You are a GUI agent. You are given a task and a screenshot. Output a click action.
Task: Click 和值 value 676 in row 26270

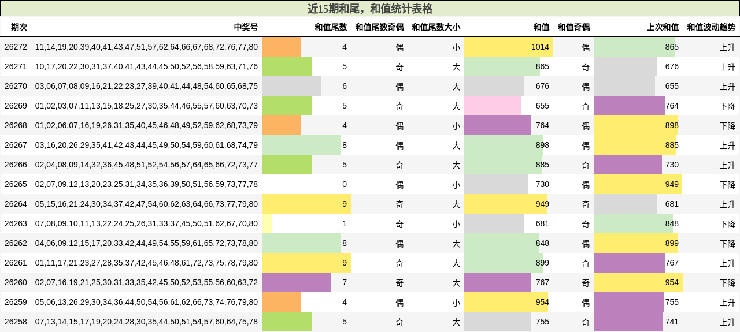click(509, 86)
